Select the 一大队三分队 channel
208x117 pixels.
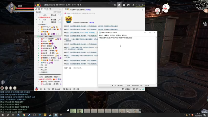click(x=43, y=70)
